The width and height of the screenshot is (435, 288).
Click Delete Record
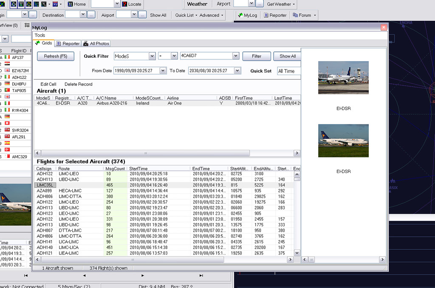point(79,84)
